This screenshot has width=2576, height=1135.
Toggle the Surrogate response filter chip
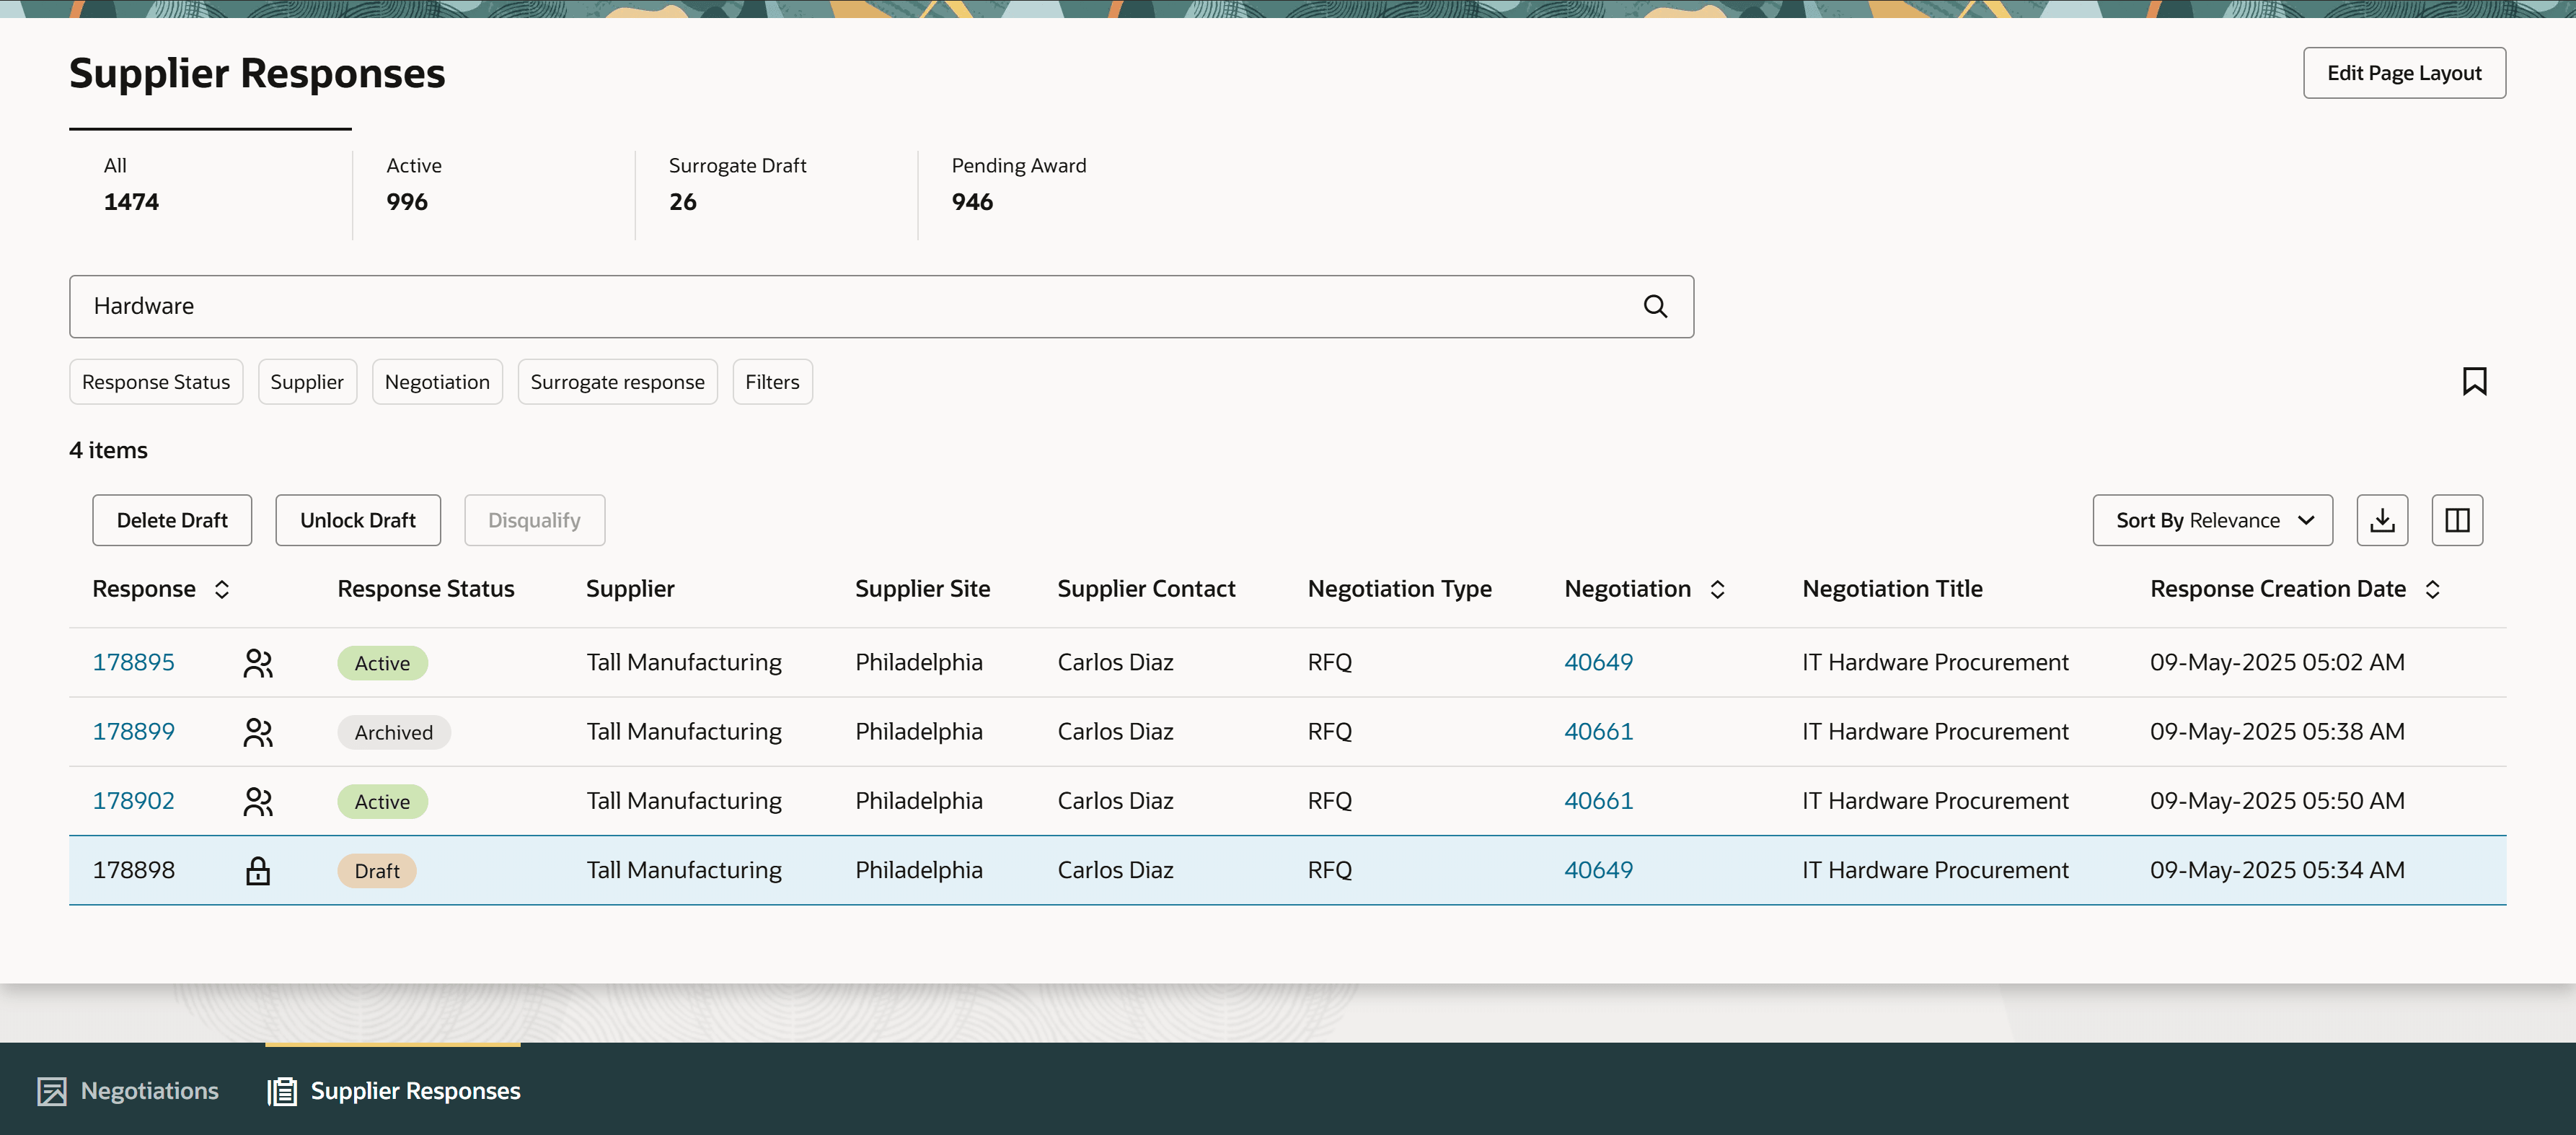617,381
